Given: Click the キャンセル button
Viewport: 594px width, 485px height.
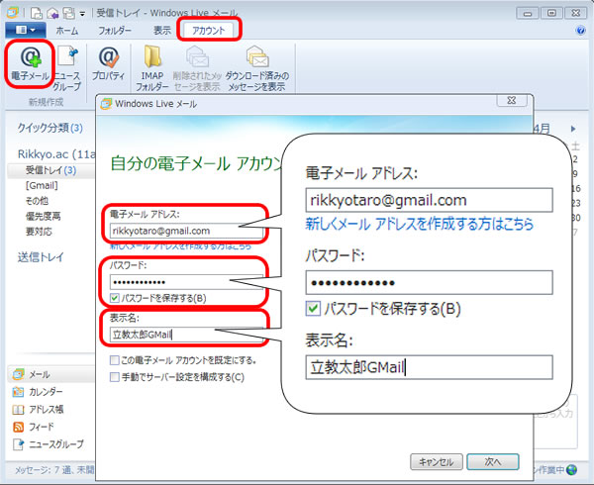Looking at the screenshot, I should (437, 462).
